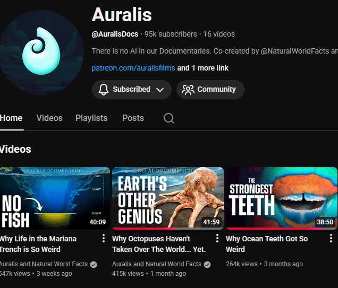The image size is (338, 288).
Task: Expand the Subscribed dropdown chevron
Action: [x=160, y=90]
